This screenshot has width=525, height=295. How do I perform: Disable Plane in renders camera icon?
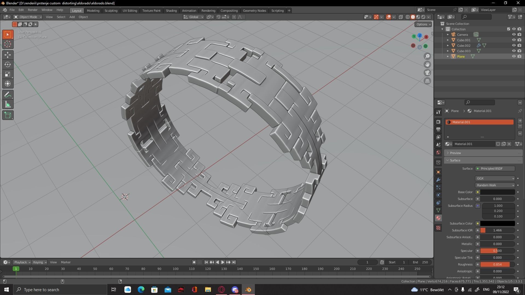click(519, 56)
